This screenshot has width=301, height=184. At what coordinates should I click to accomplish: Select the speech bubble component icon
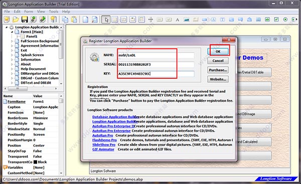pyautogui.click(x=240, y=20)
